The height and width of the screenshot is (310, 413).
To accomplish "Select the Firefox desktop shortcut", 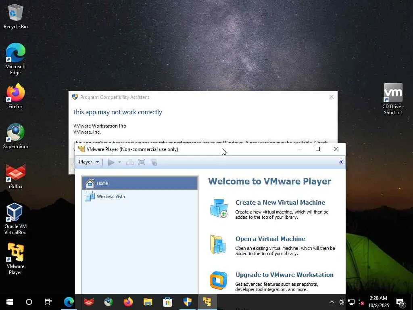I will (16, 96).
